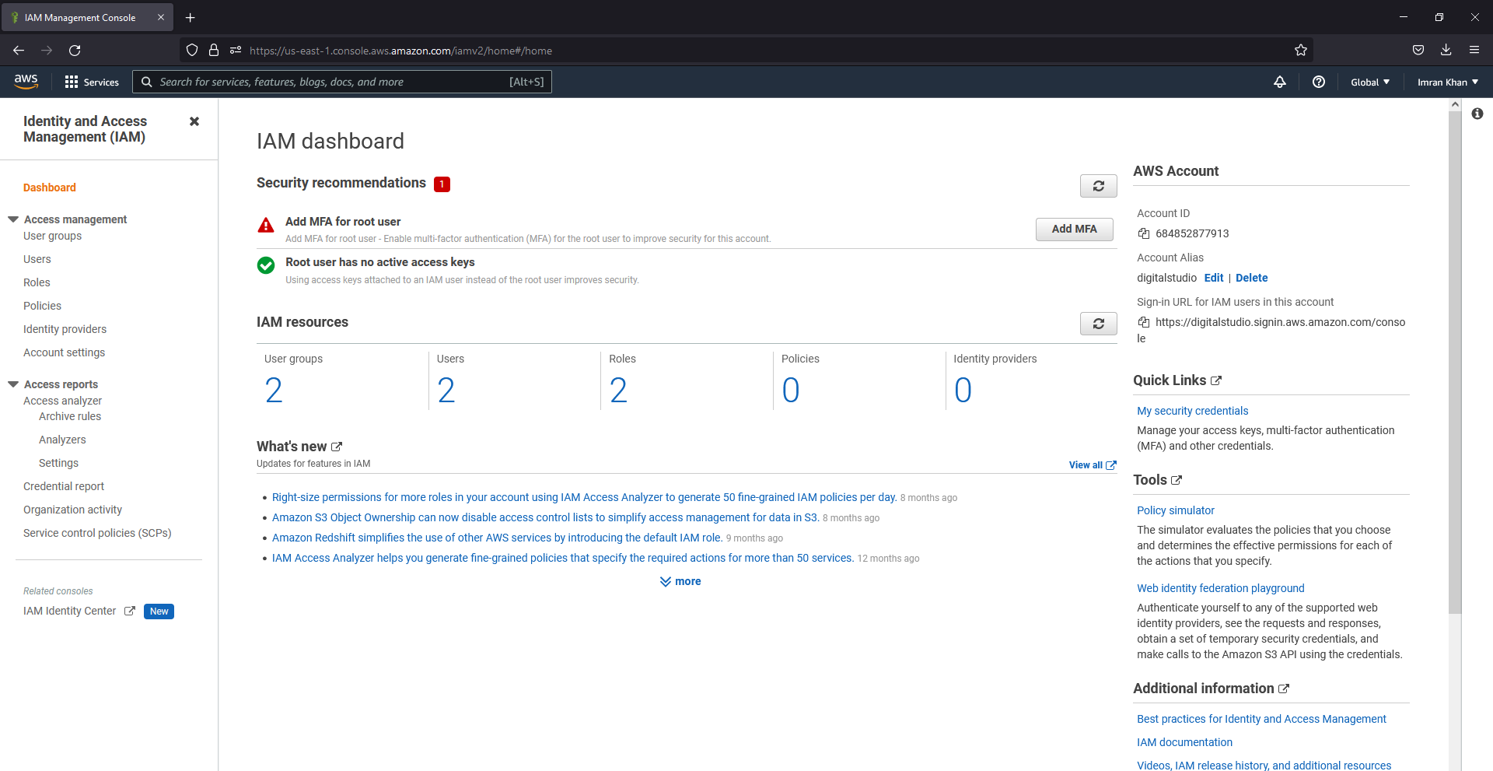Open the Imran Khan account menu
The image size is (1493, 771).
(1446, 82)
